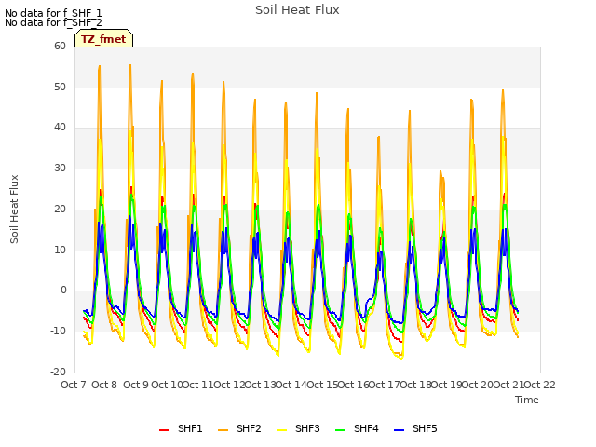This screenshot has height=447, width=596.
Task: Click the -20 y-axis tick label
Action: [x=58, y=372]
